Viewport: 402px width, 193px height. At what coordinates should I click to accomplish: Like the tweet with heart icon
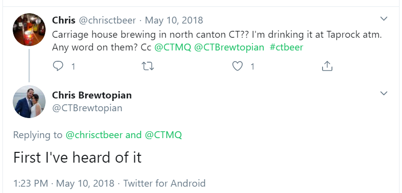237,66
